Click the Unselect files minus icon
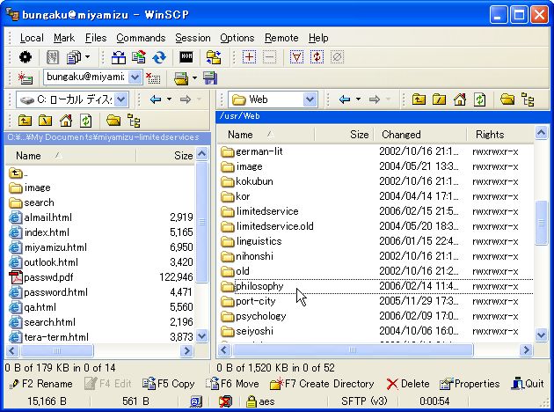This screenshot has height=412, width=554. tap(270, 57)
